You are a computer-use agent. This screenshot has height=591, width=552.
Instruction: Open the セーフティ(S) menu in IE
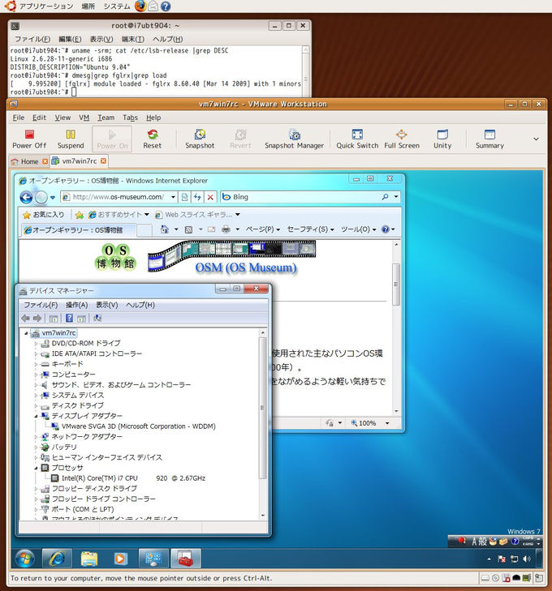(x=311, y=229)
